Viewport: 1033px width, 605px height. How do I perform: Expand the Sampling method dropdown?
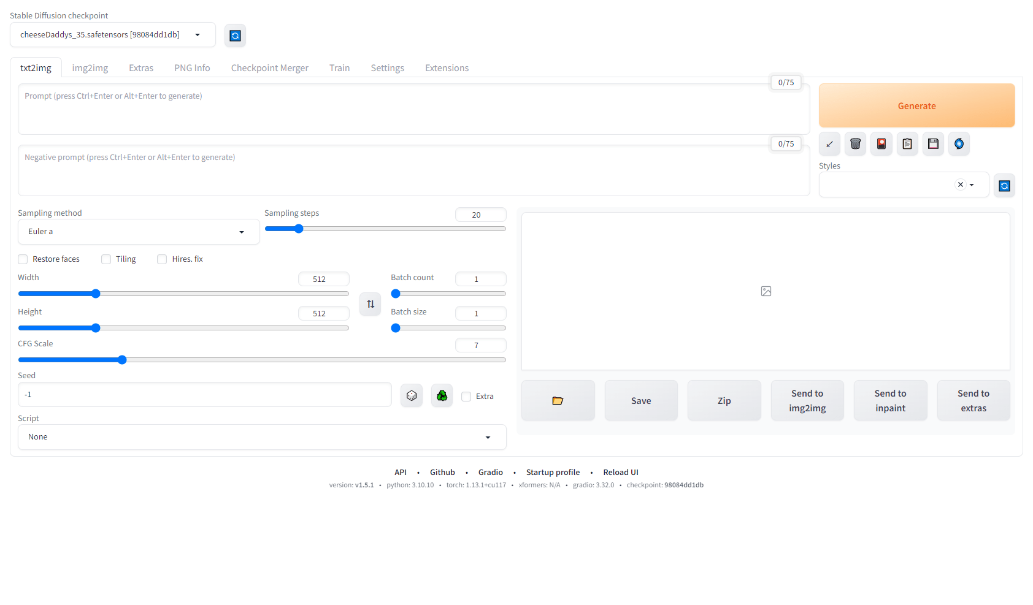click(x=138, y=232)
